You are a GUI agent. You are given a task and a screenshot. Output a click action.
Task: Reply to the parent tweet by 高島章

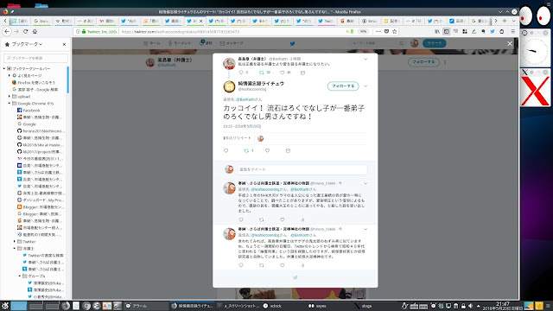click(241, 73)
